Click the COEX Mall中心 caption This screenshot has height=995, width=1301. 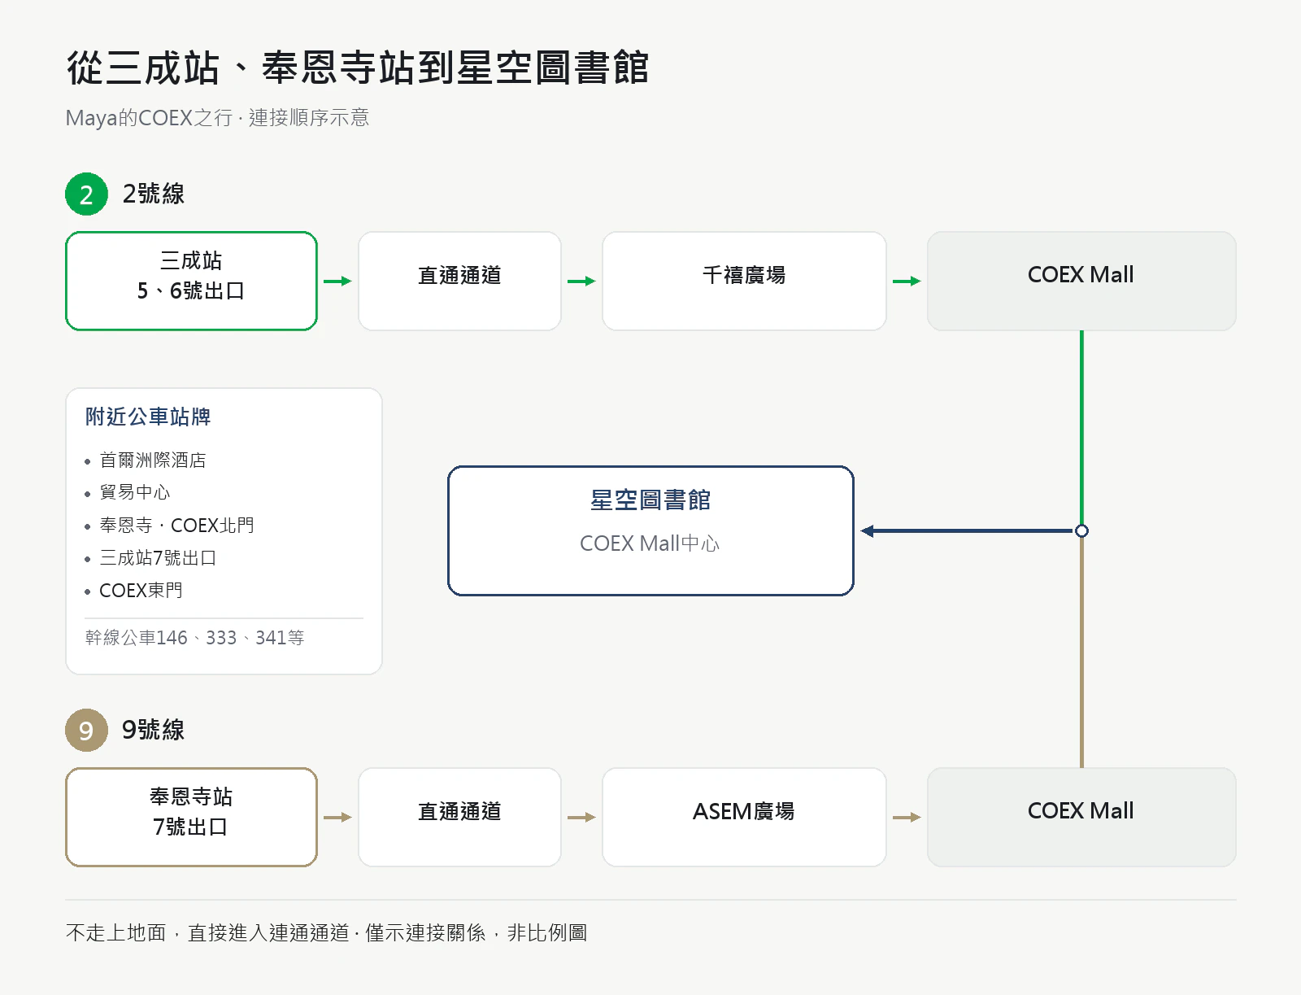click(650, 543)
